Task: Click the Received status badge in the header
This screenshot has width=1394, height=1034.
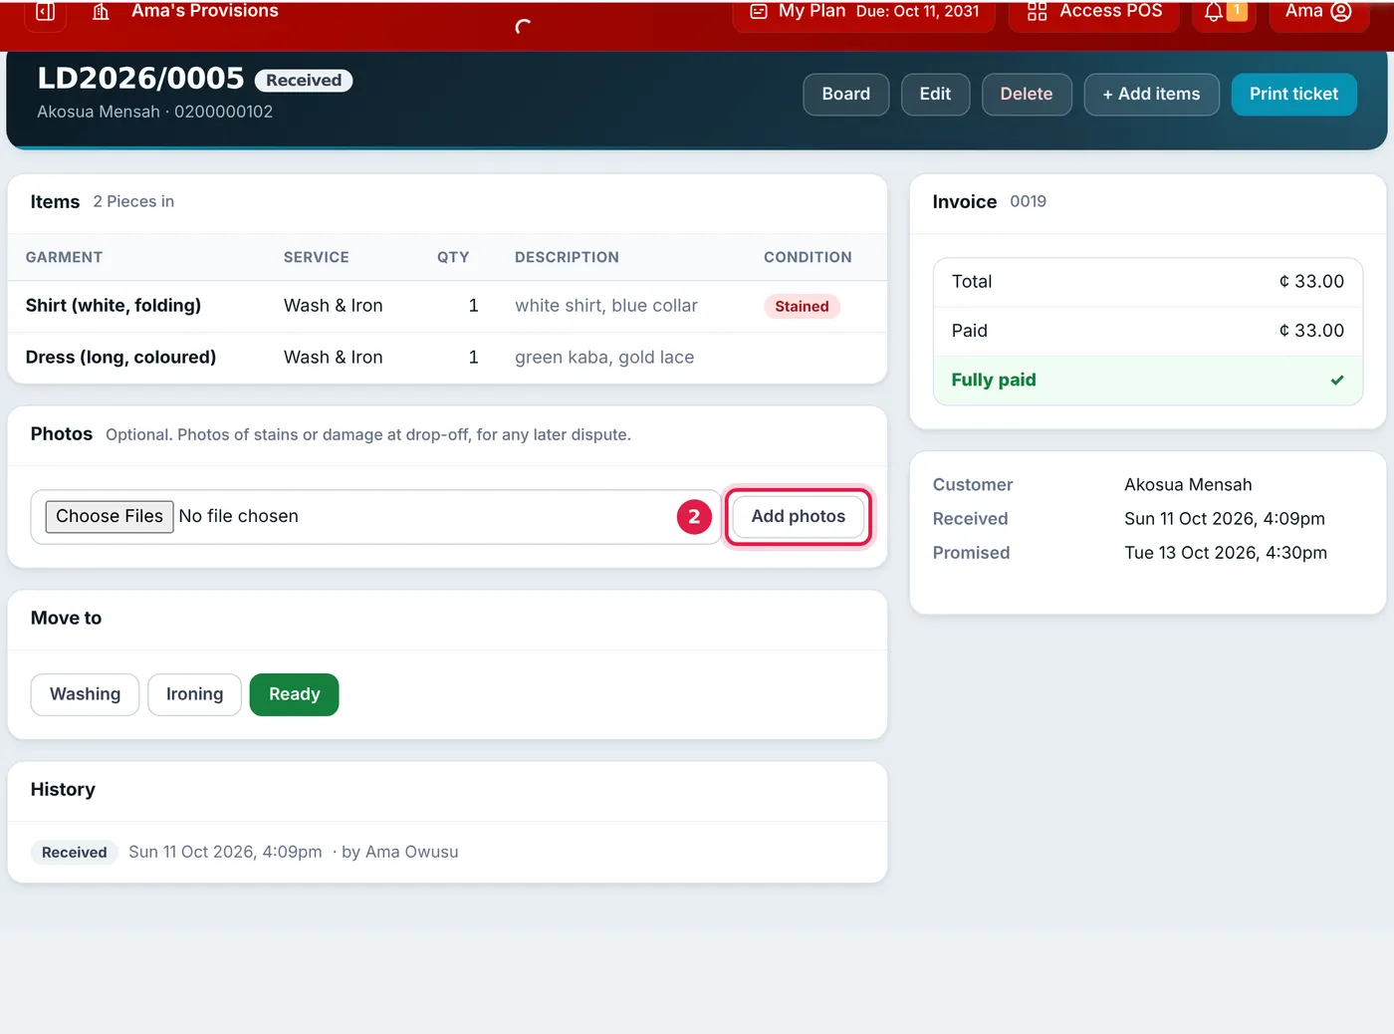Action: pyautogui.click(x=304, y=81)
